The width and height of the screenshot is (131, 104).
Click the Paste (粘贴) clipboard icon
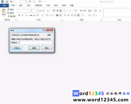(4, 11)
